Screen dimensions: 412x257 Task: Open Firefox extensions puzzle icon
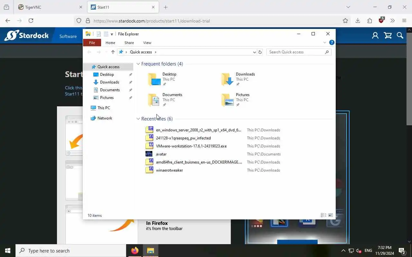click(370, 21)
